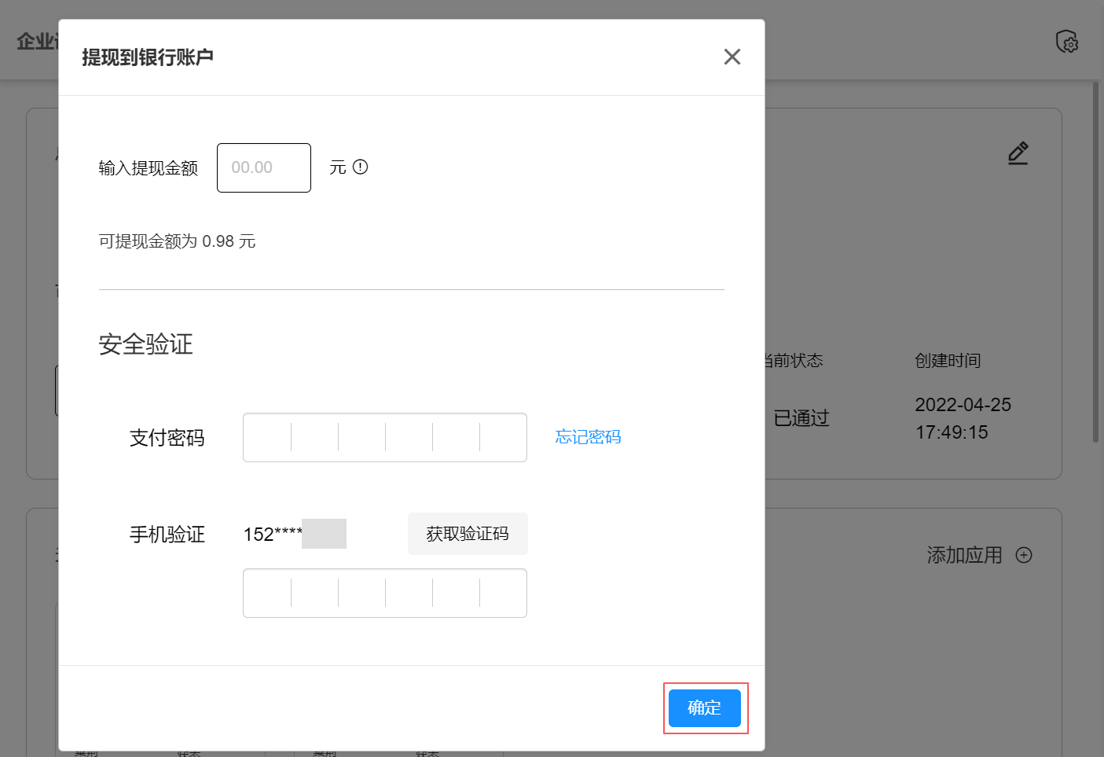Click the last 支付密码 password digit box
Screen dimensions: 1104x757
[x=503, y=437]
